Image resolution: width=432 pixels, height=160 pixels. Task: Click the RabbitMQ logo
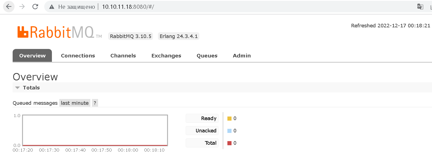pyautogui.click(x=56, y=32)
